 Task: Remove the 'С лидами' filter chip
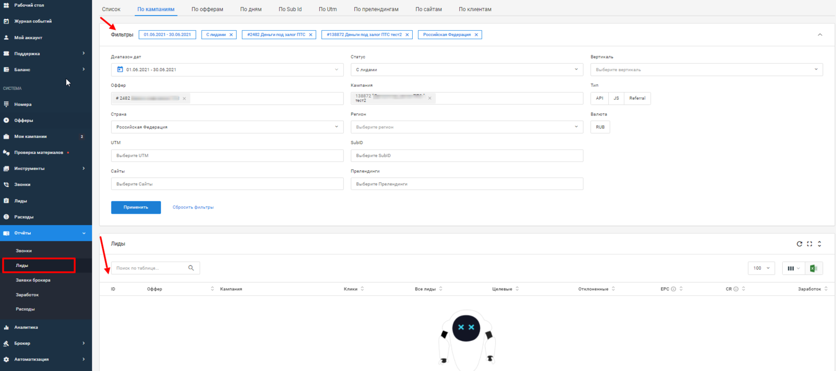click(x=231, y=35)
